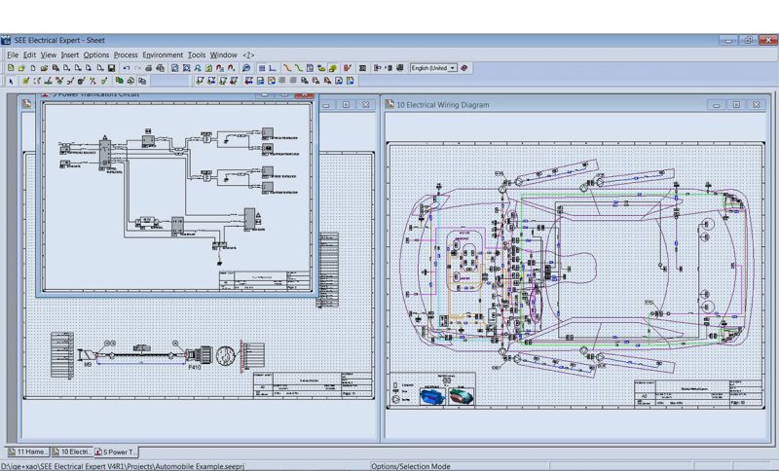Select the green wire drawing tool
The image size is (779, 471).
299,68
